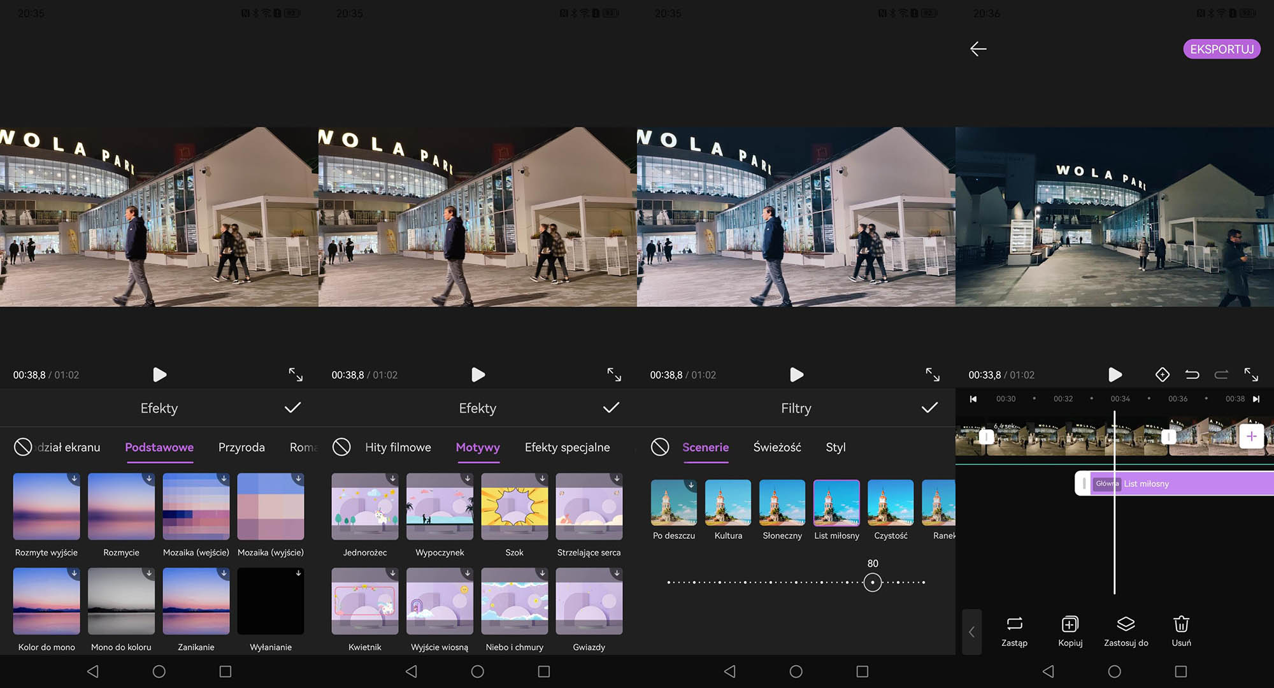The image size is (1274, 688).
Task: Apply the Mozaika (wyjście) effect
Action: [x=271, y=506]
